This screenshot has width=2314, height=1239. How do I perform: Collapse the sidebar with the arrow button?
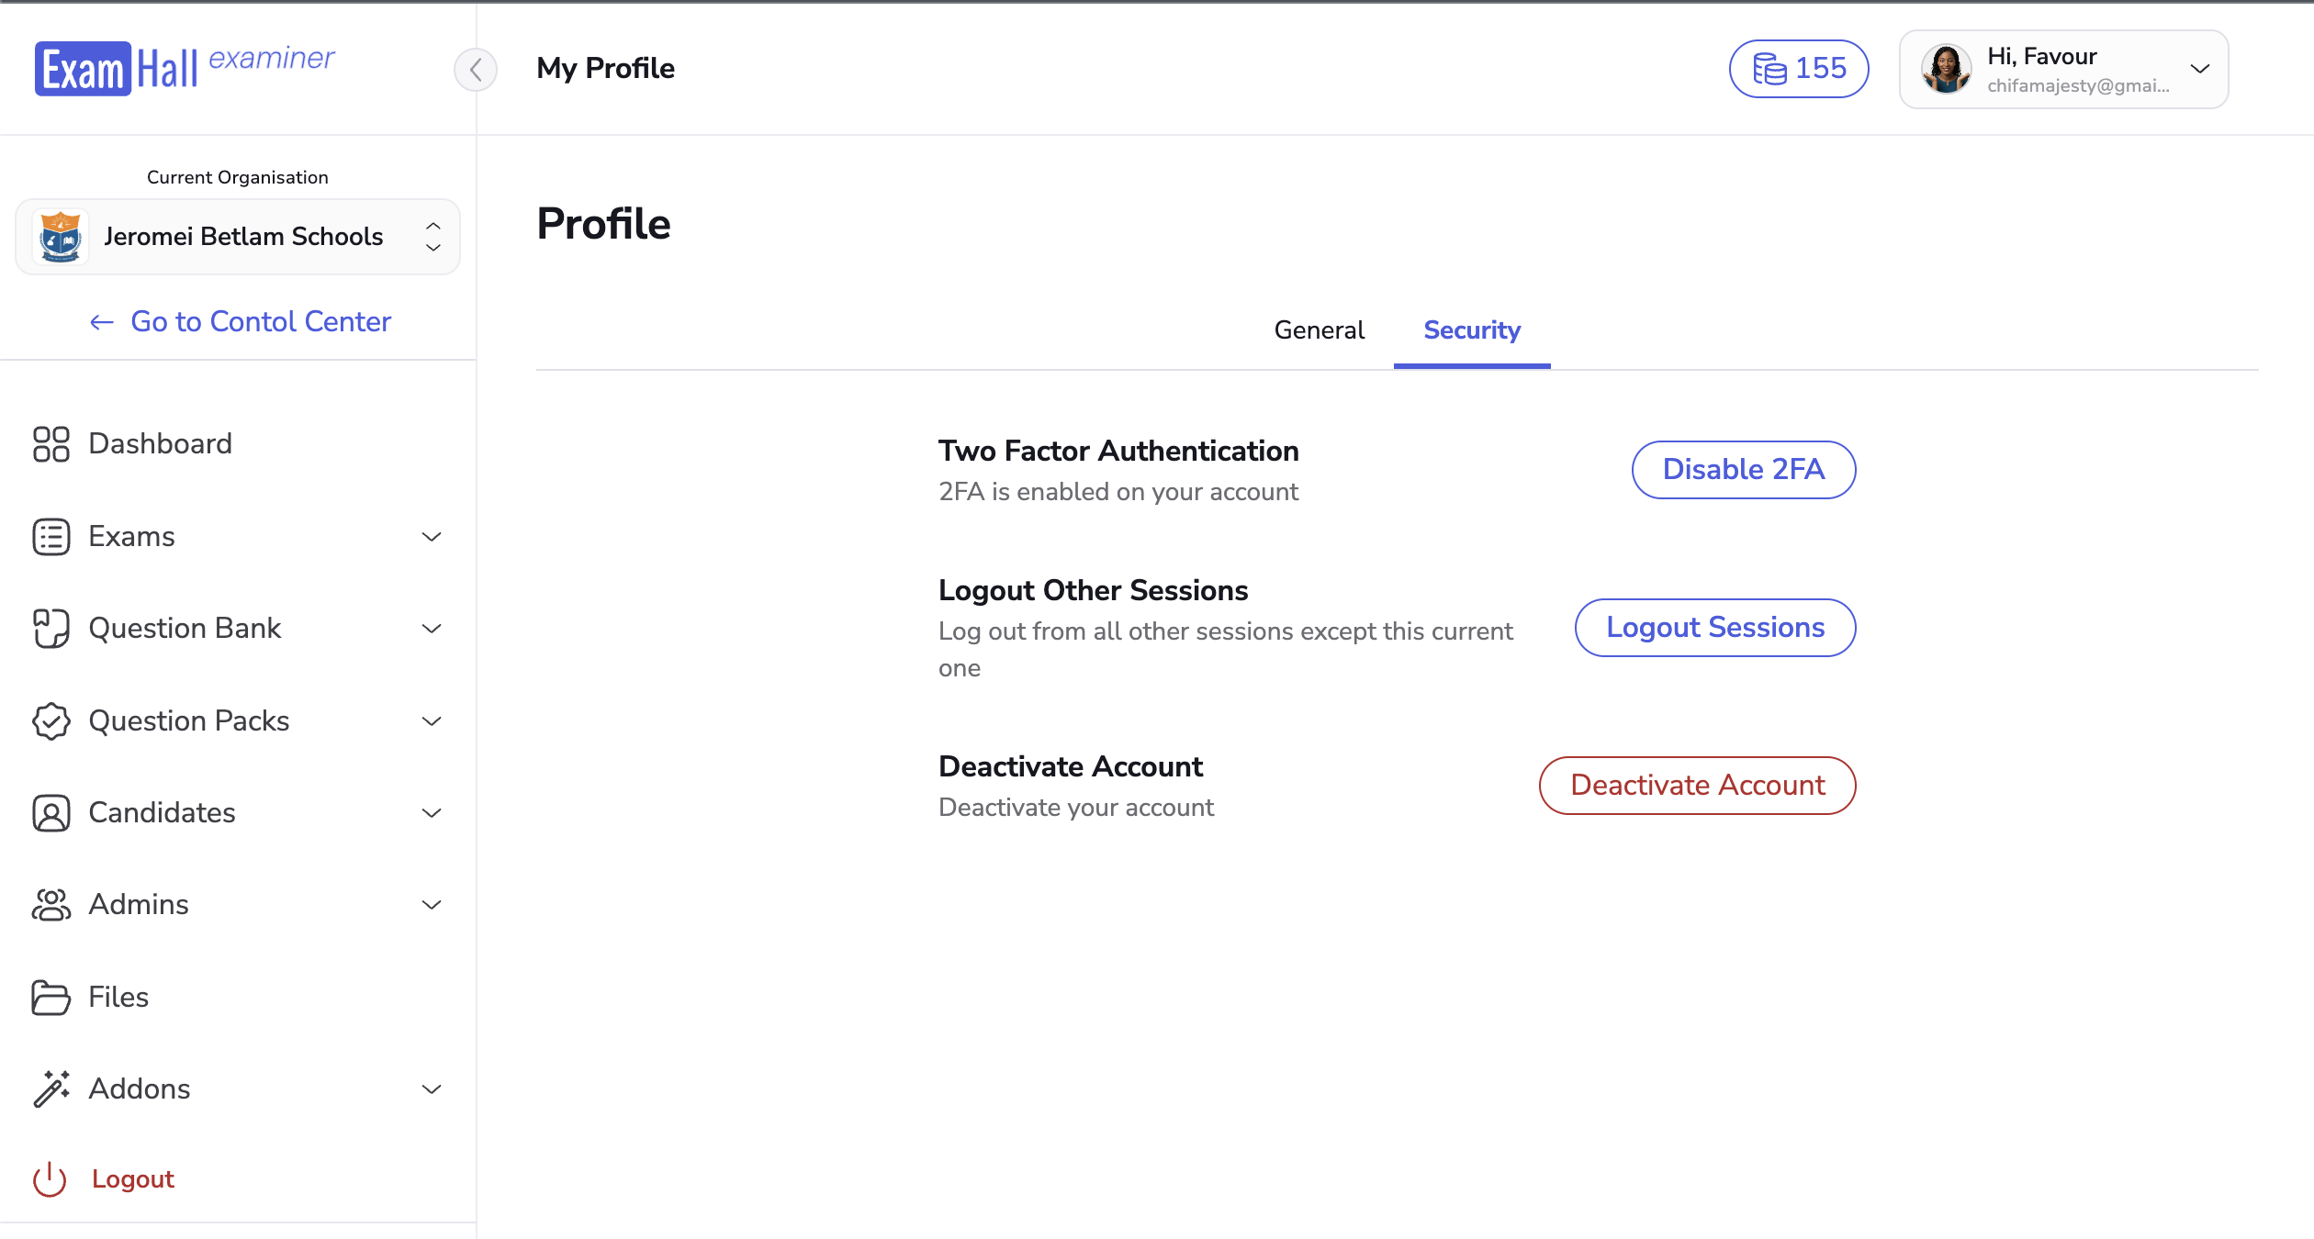(x=476, y=69)
